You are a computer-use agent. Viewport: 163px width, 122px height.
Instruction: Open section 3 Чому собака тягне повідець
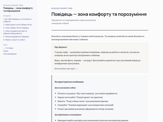point(16,28)
